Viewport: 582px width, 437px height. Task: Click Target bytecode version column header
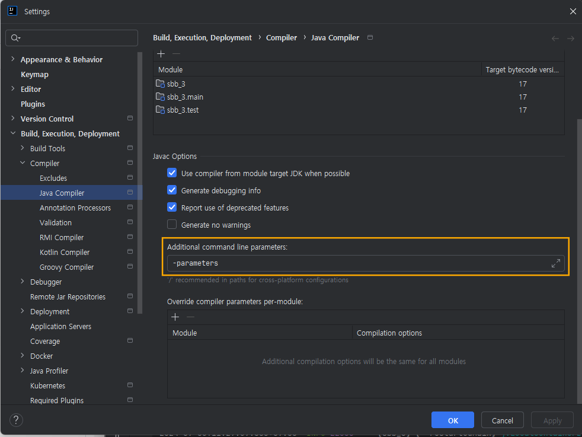[x=522, y=70]
